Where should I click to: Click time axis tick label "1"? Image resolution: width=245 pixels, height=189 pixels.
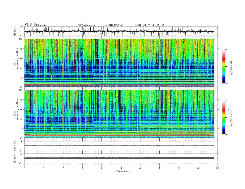(44, 168)
